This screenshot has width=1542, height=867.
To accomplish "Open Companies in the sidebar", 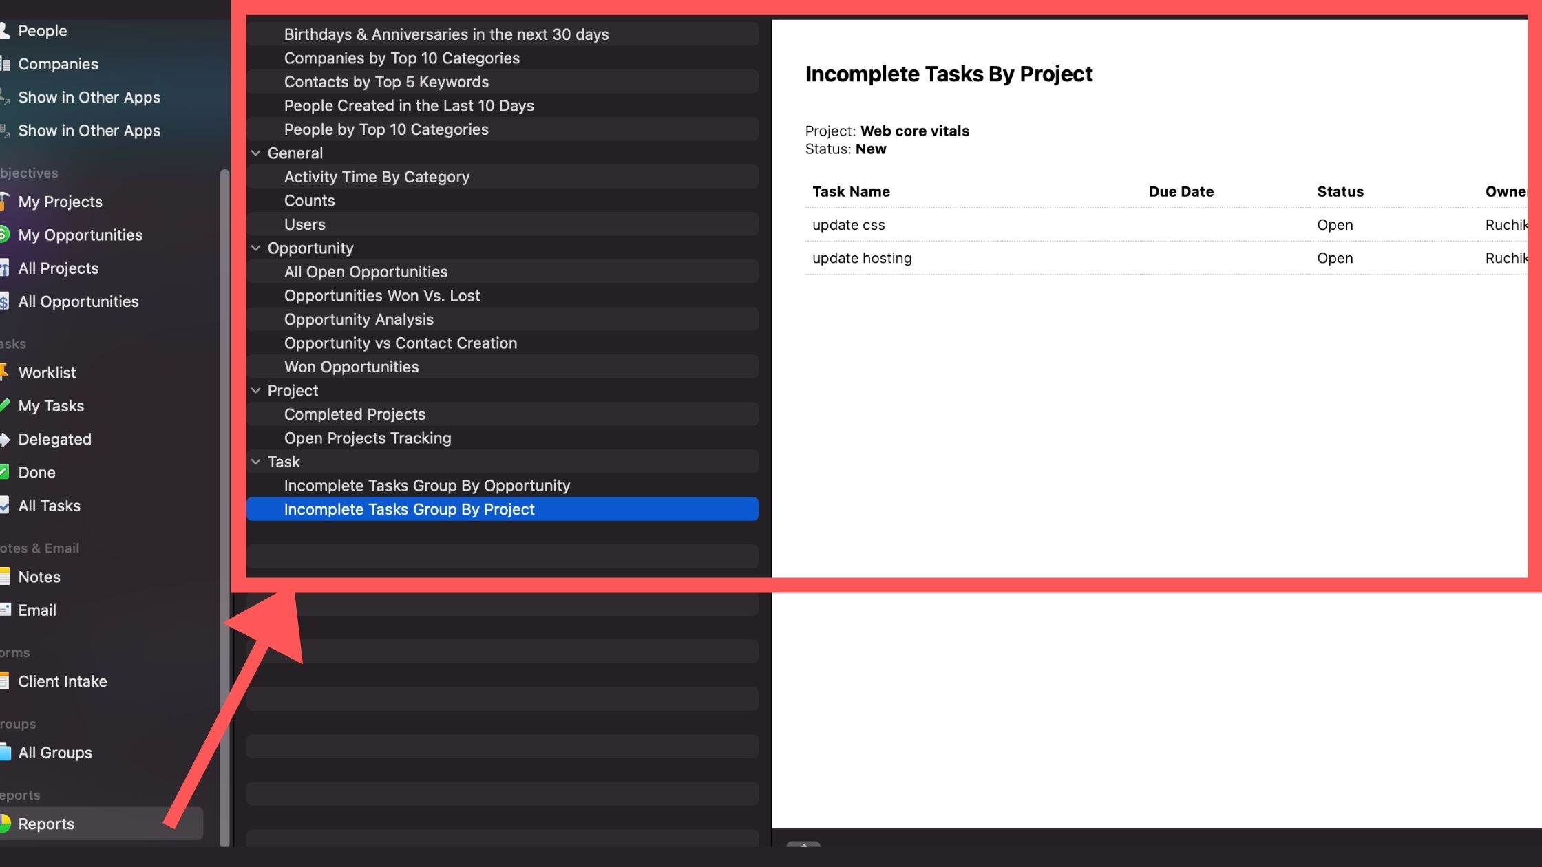I will (x=58, y=64).
